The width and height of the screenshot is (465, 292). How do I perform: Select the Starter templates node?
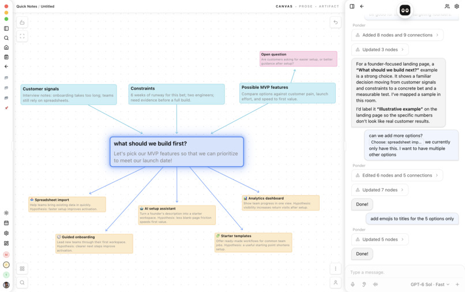point(253,242)
